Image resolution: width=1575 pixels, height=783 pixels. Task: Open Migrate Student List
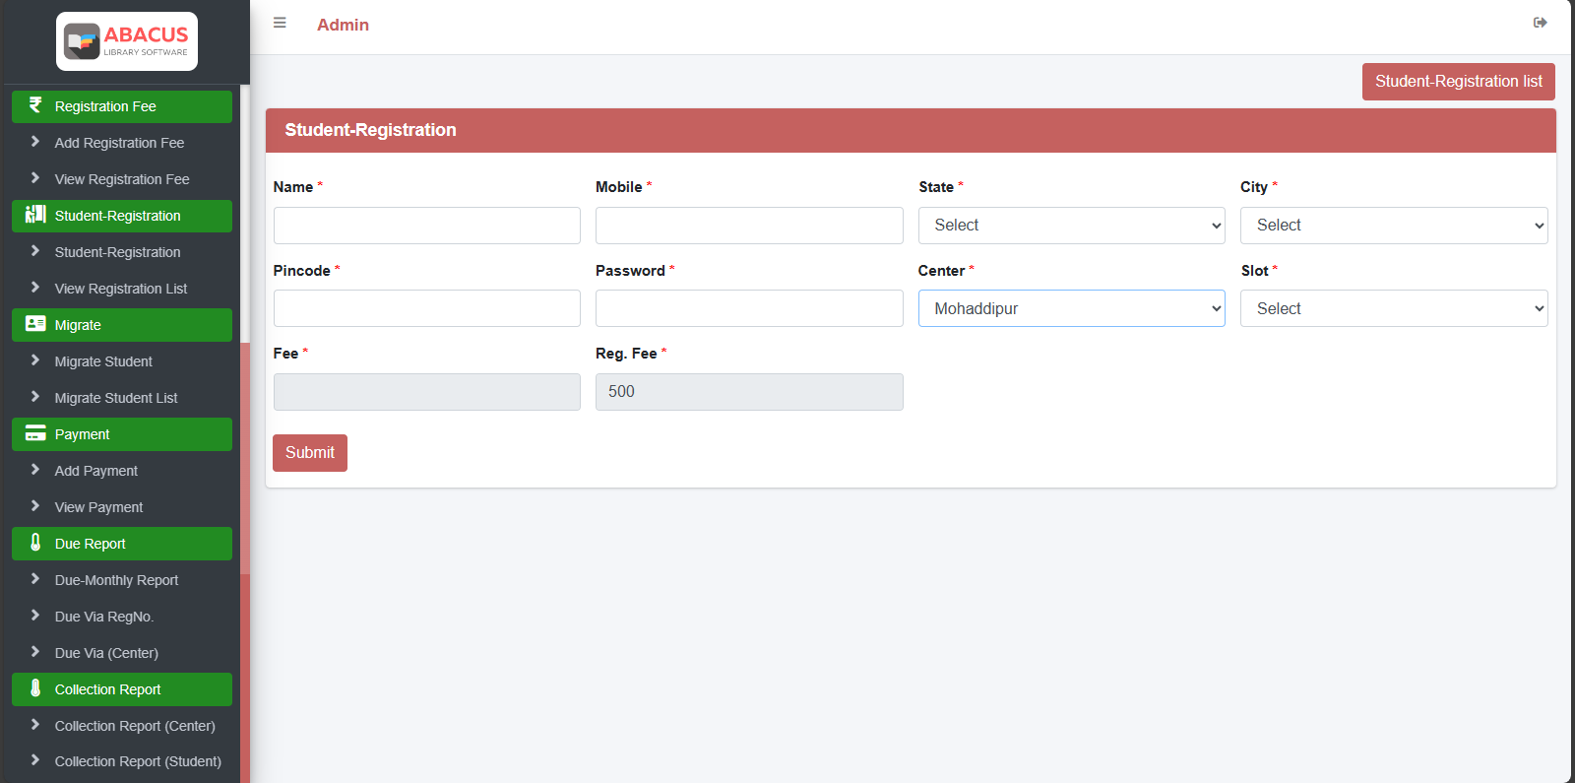(116, 398)
